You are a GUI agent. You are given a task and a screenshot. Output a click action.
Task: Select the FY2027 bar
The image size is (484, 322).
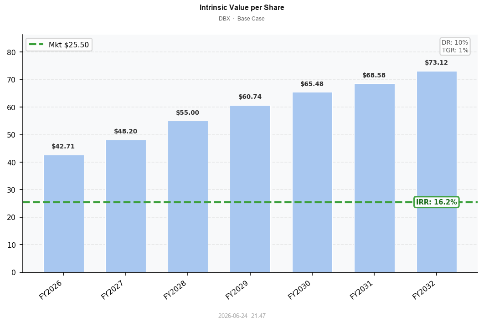coord(126,206)
